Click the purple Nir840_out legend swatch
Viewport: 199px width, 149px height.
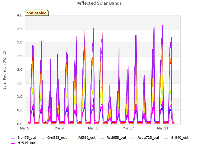click(x=166, y=138)
